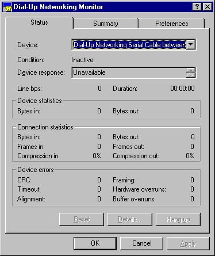The image size is (215, 256).
Task: Click the Hang up button
Action: pos(178,219)
